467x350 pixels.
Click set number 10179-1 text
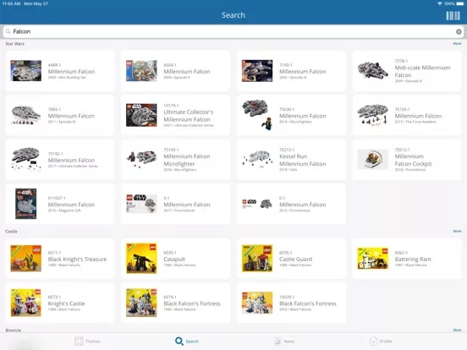click(x=171, y=106)
